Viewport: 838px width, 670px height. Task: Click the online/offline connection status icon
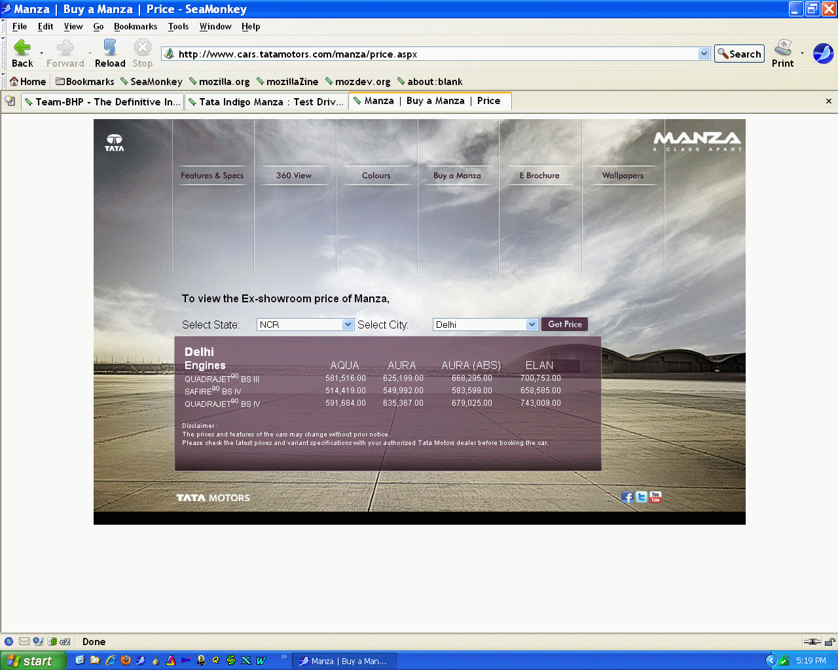point(812,642)
